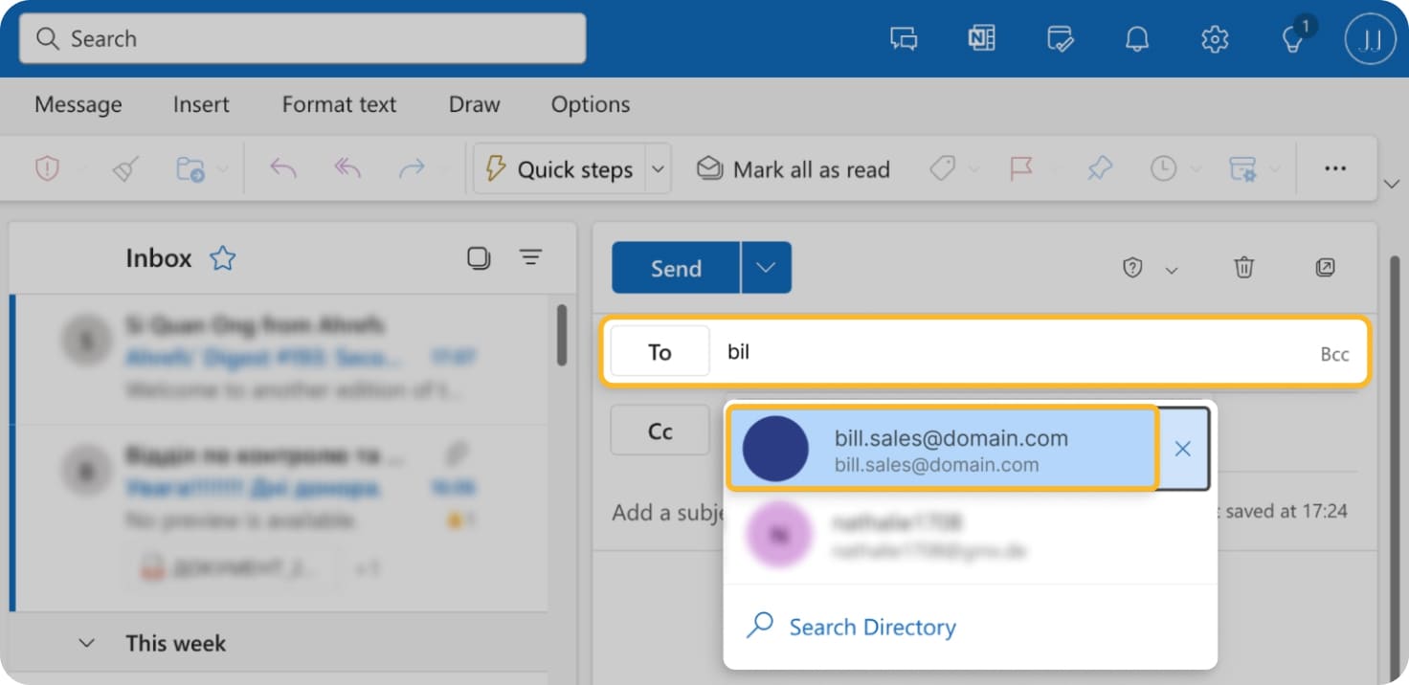Flag the message
The width and height of the screenshot is (1409, 685).
pyautogui.click(x=1019, y=167)
